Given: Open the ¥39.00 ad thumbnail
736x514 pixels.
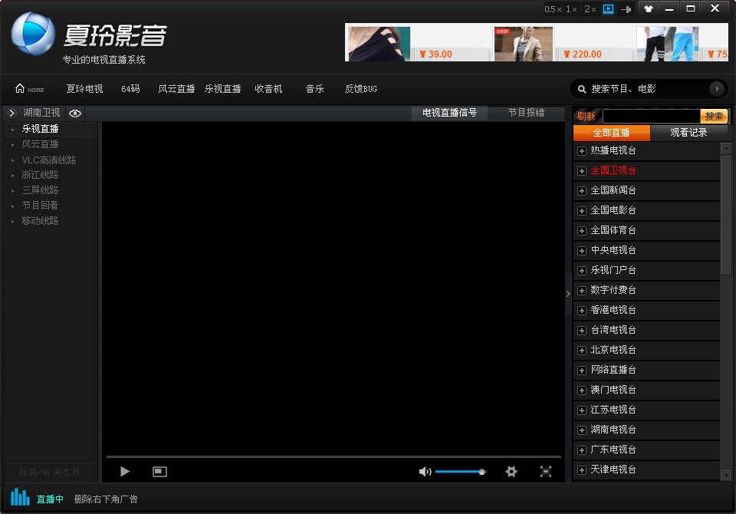Looking at the screenshot, I should (379, 44).
